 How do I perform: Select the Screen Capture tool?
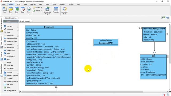click(11, 90)
